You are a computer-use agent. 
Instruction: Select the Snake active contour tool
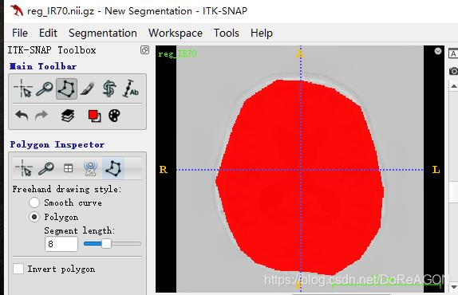click(109, 88)
